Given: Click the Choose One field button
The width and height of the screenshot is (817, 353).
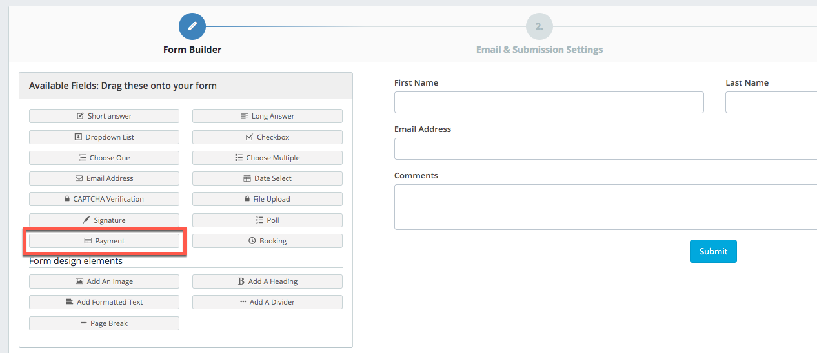Looking at the screenshot, I should click(104, 158).
